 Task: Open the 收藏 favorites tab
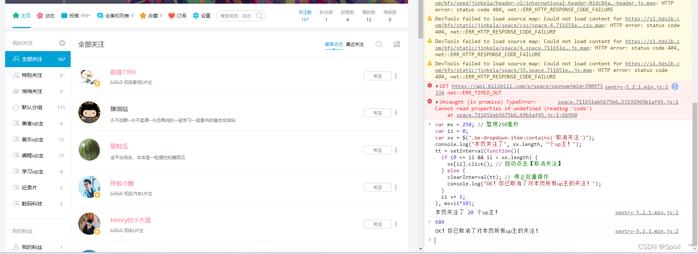pos(151,16)
